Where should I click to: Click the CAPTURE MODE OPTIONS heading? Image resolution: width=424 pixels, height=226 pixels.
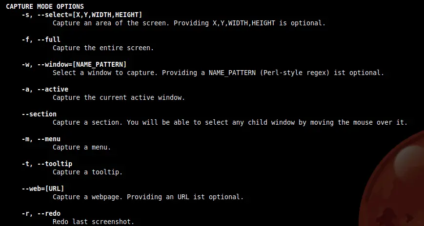(45, 6)
